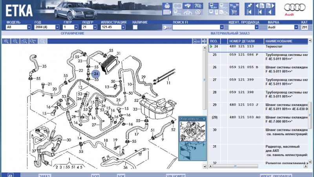Click the ЗАКАЗ bottom tab

point(44,175)
